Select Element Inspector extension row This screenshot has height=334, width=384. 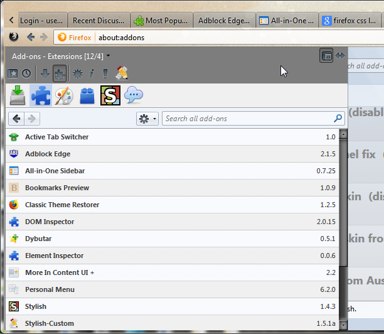(172, 256)
